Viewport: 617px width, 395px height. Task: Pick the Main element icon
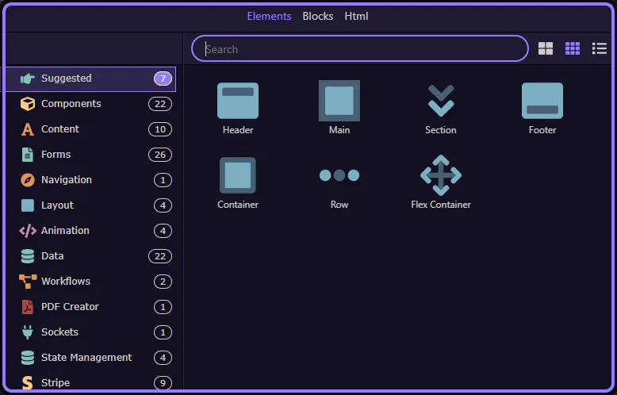point(339,101)
